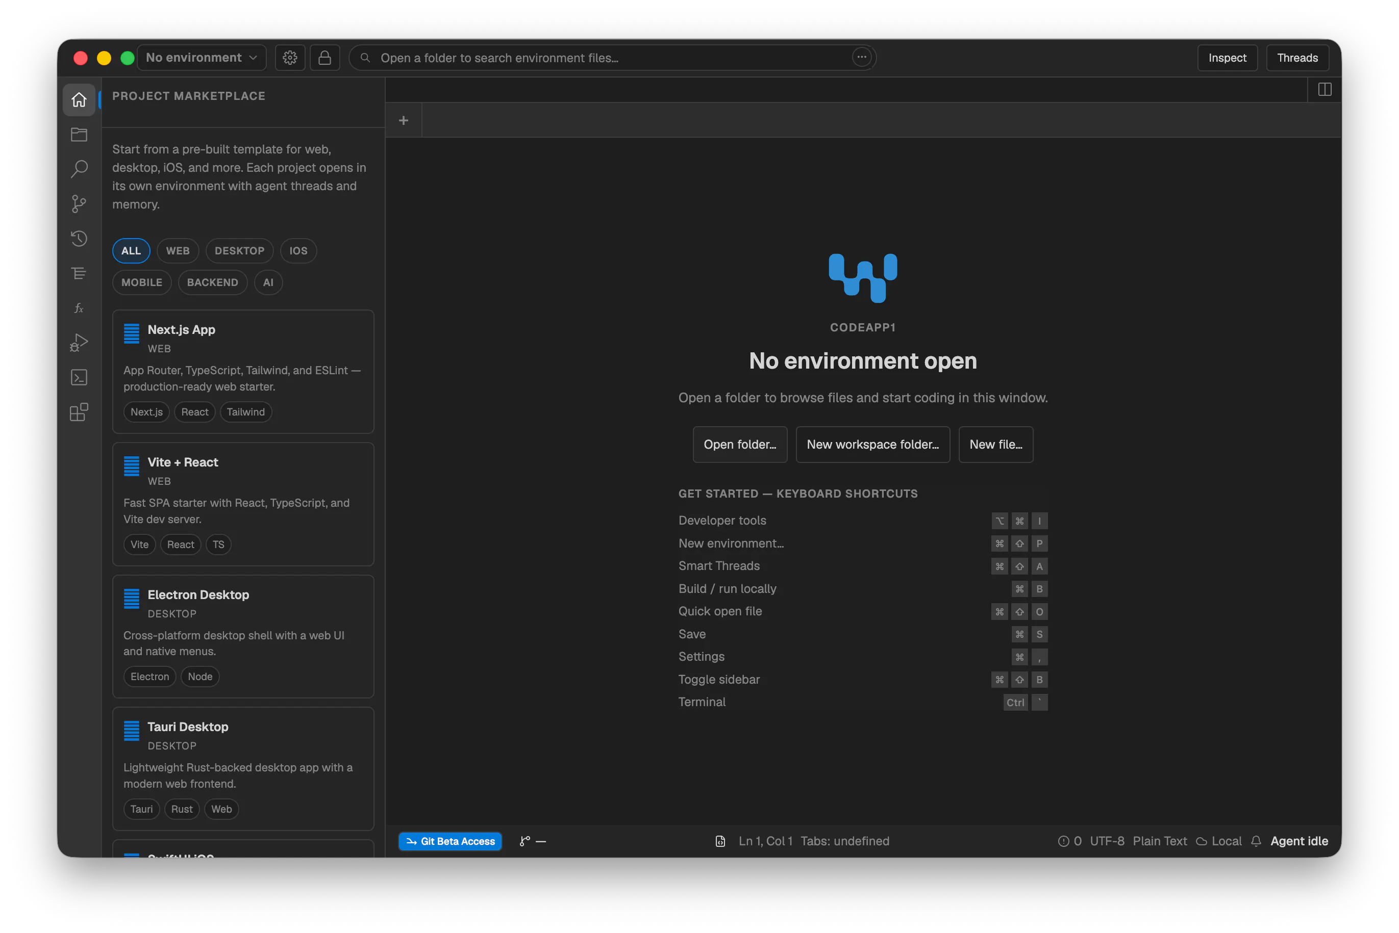Open the Terminal panel icon in sidebar

point(79,377)
